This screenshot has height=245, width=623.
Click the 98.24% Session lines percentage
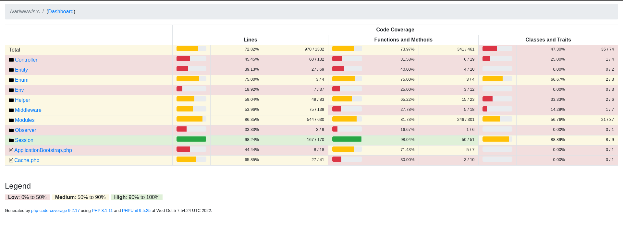click(x=252, y=140)
